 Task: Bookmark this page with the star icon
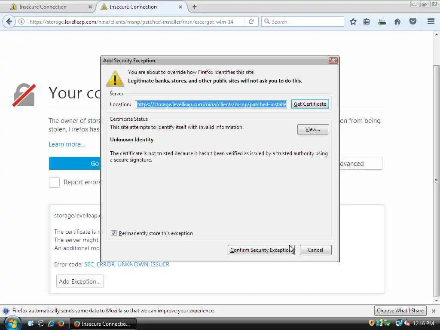[353, 21]
